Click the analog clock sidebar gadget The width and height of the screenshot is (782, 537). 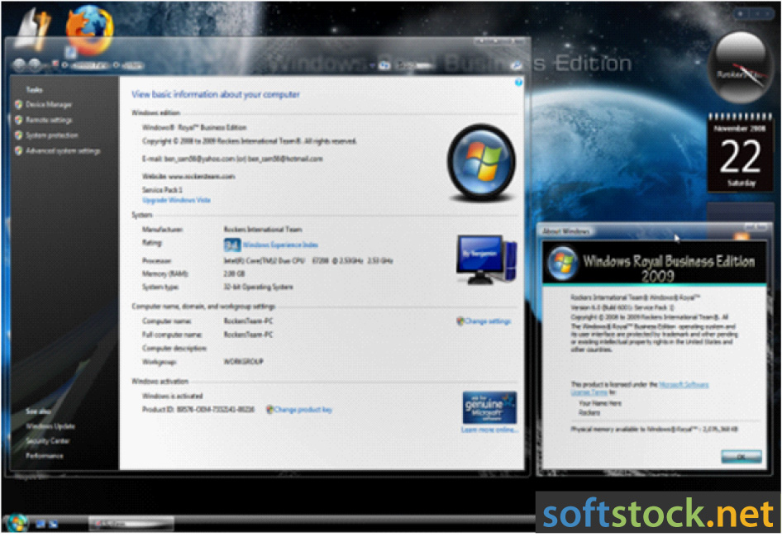point(740,67)
